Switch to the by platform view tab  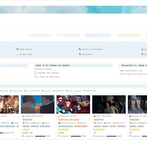click(32, 91)
